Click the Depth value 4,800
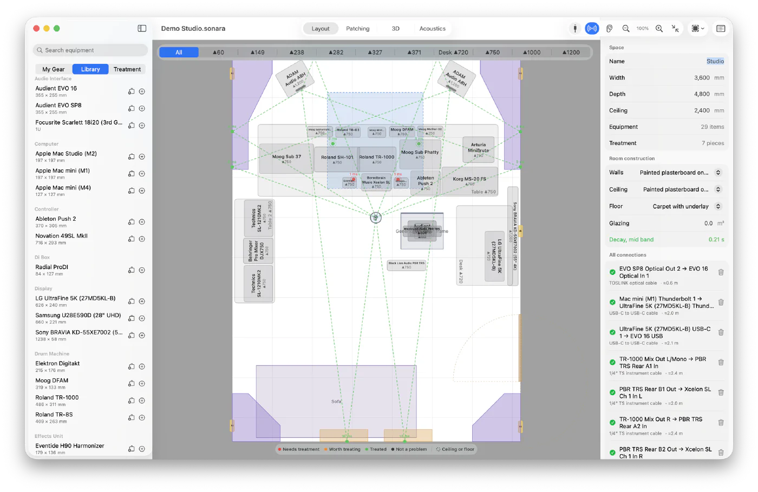Image resolution: width=758 pixels, height=492 pixels. (x=702, y=94)
